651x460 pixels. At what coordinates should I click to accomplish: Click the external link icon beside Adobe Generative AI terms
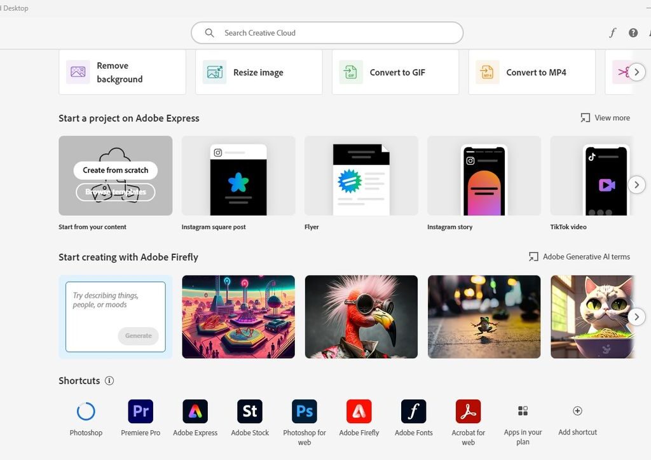pos(533,257)
